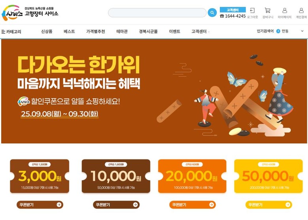Expand the 인기검색어 dropdown chevron
This screenshot has width=308, height=220.
[x=302, y=31]
